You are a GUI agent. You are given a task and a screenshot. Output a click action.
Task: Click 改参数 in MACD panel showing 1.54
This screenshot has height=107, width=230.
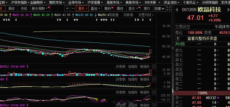point(121,79)
